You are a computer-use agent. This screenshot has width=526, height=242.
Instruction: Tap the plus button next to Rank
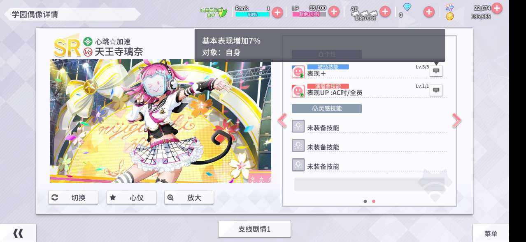coord(277,12)
